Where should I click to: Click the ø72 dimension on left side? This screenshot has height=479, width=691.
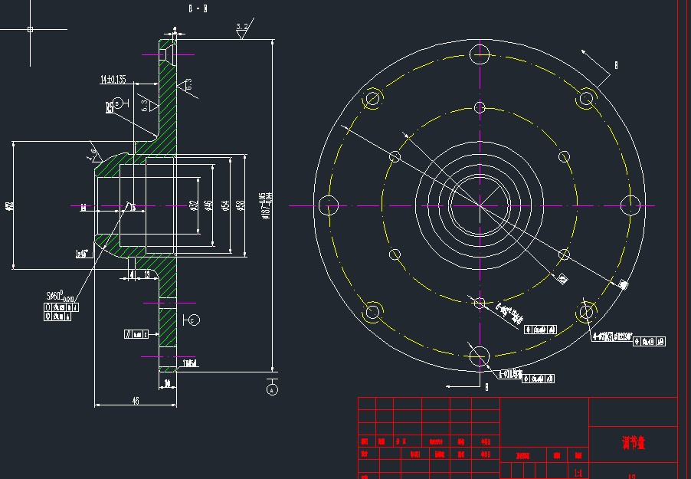coord(9,205)
